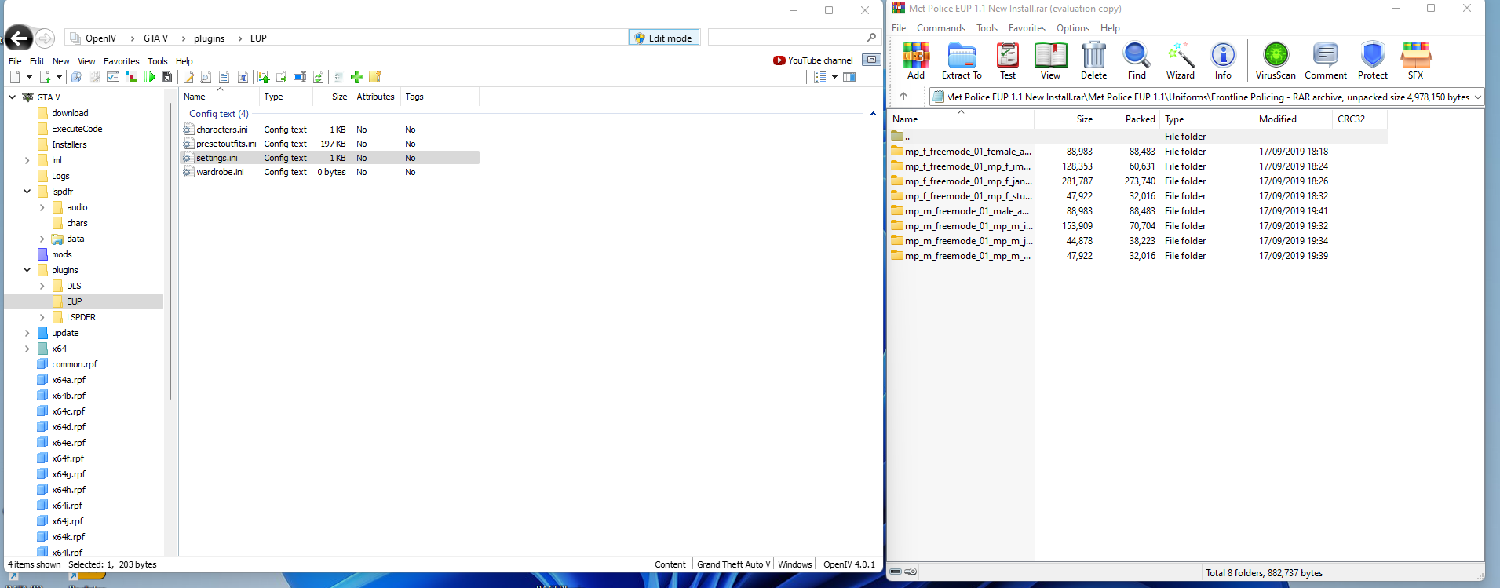The image size is (1500, 588).
Task: Expand the LSPDFR plugin folder
Action: pyautogui.click(x=42, y=317)
